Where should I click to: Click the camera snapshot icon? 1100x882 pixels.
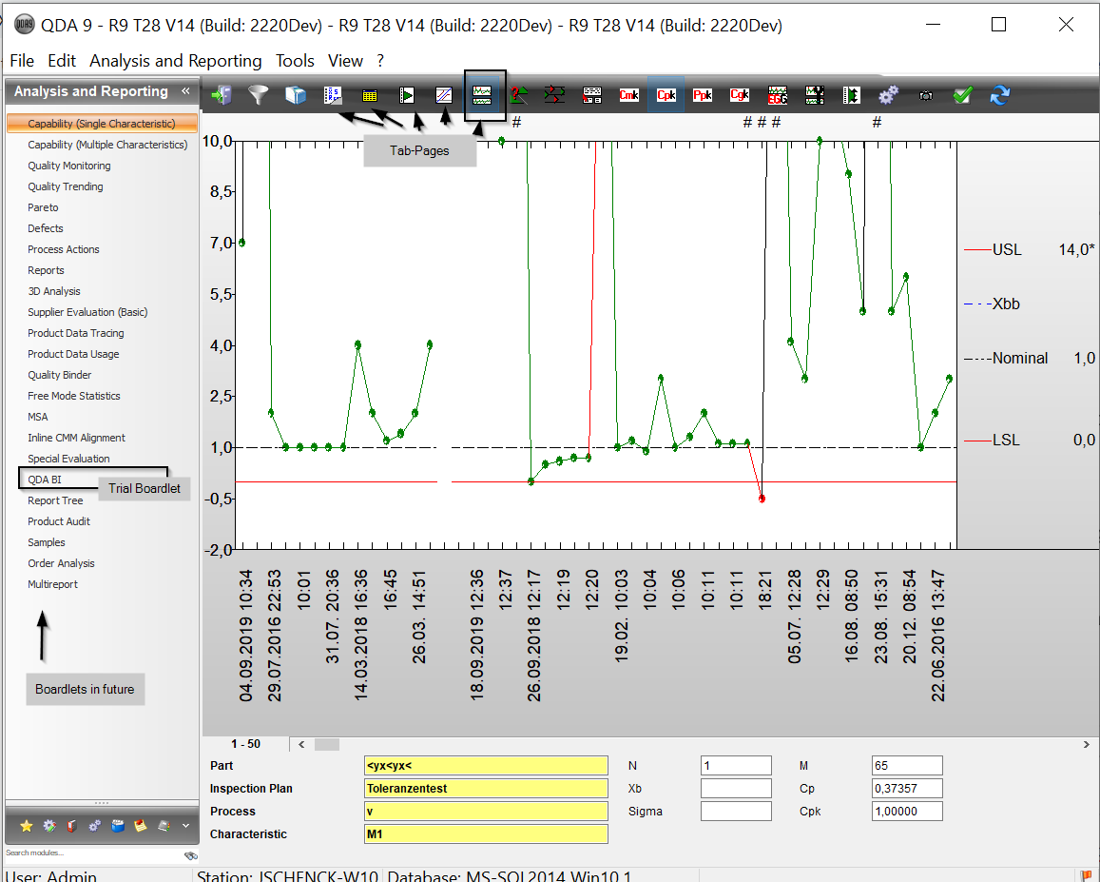coord(926,95)
